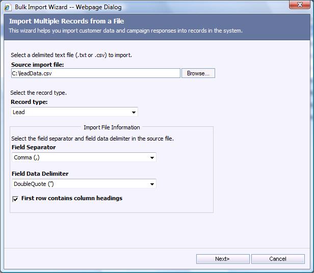Click the Source import file text field

(95, 73)
